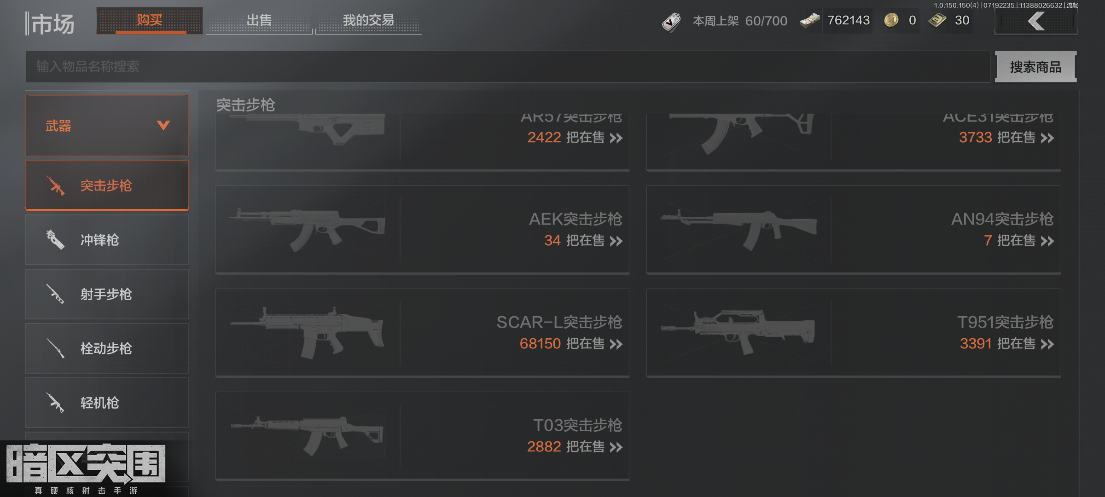Open T951 listings via its double chevron

click(1047, 344)
